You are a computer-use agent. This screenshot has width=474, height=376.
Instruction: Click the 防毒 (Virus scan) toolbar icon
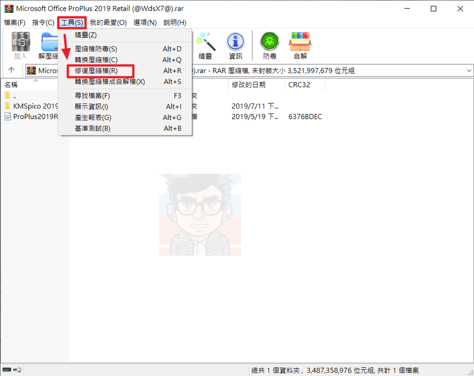270,45
